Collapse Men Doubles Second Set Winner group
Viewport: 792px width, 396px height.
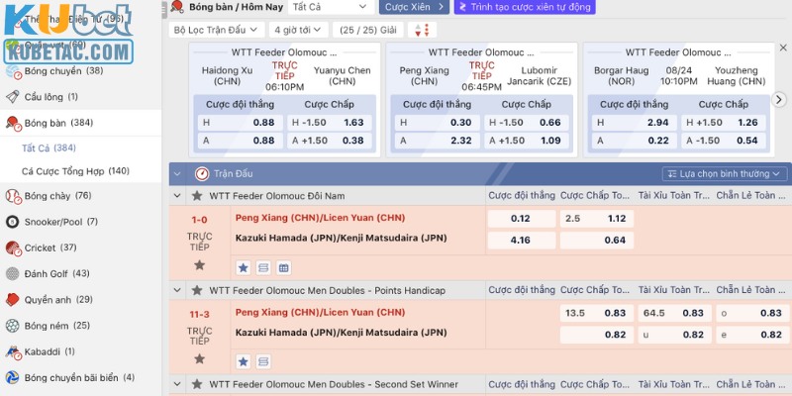[177, 384]
